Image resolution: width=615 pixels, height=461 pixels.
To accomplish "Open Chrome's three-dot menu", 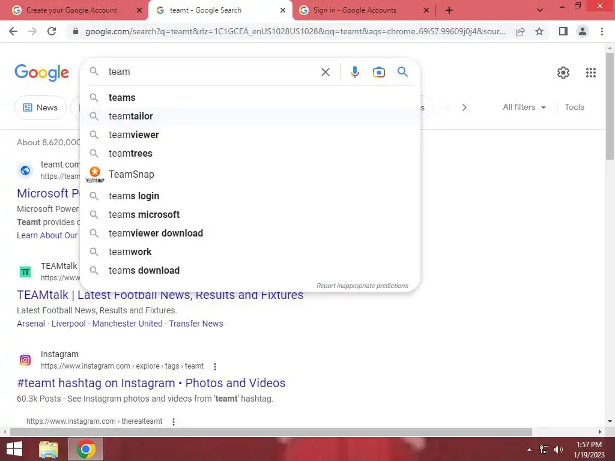I will (x=602, y=31).
